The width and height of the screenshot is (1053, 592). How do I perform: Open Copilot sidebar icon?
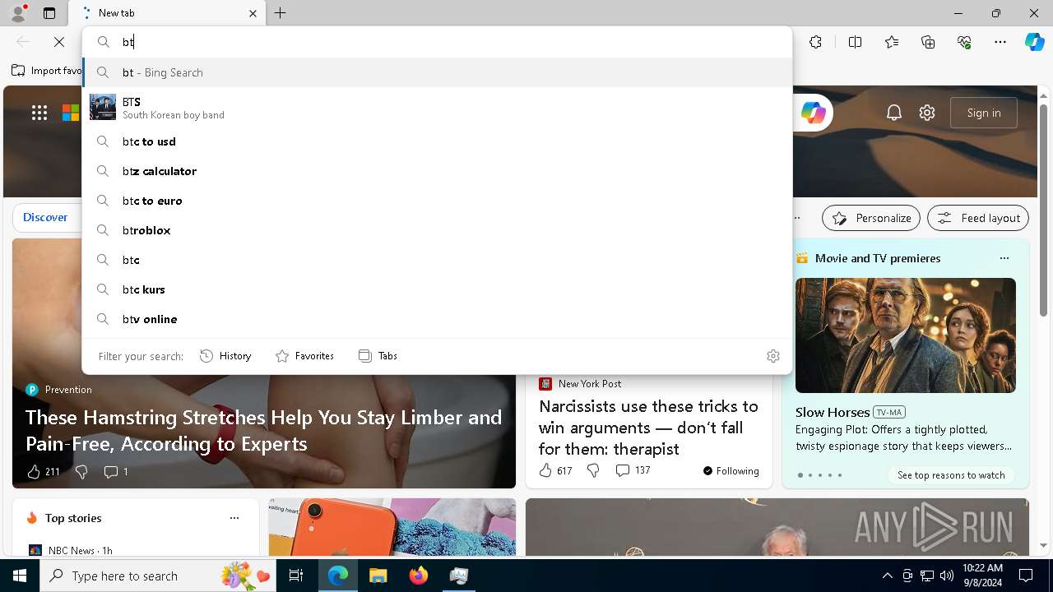tap(1034, 42)
